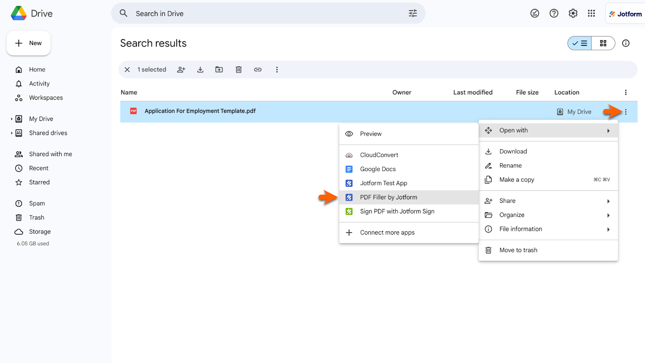Screen dimensions: 645x363
Task: Open advanced search filter options icon
Action: click(413, 13)
